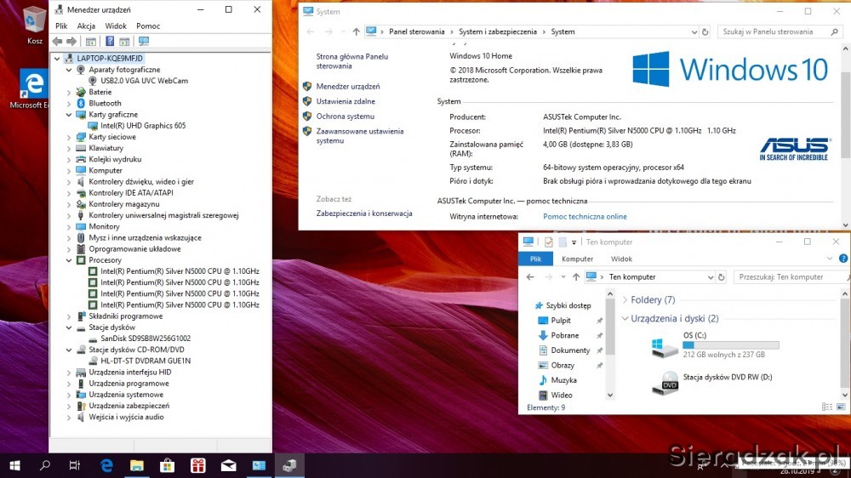
Task: Click the Intel(R) UHD Graphics 605 display adapter icon
Action: click(x=93, y=126)
